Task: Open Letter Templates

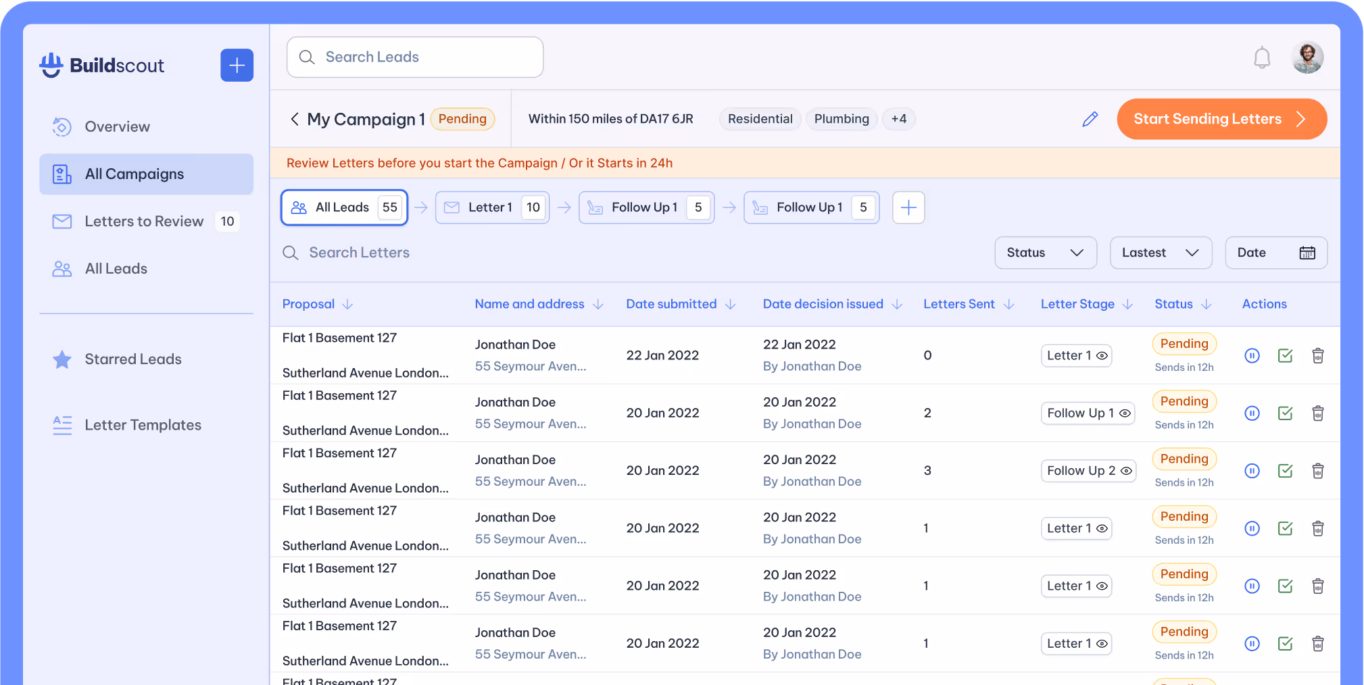Action: pos(143,424)
